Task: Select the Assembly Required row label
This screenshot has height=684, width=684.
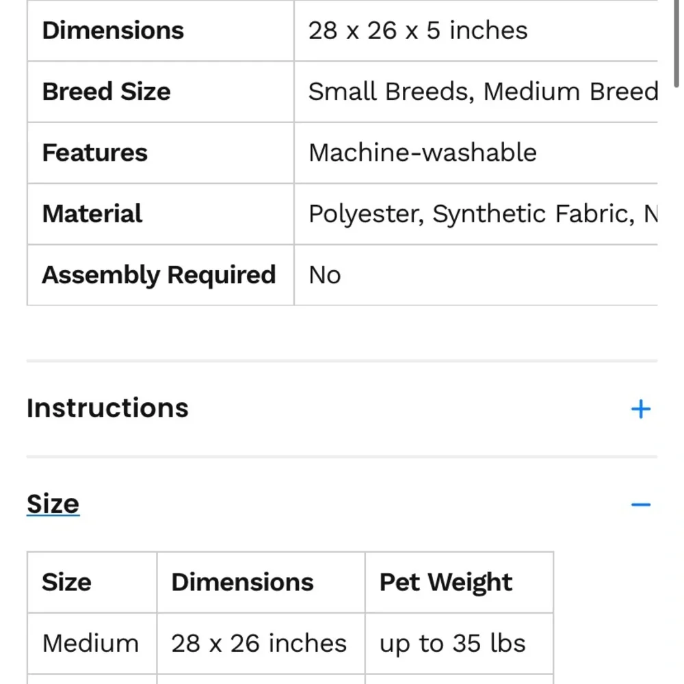Action: tap(159, 275)
